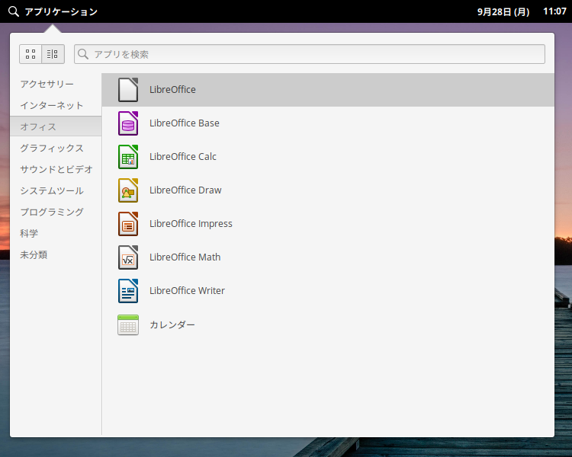Switch to category list view mode
This screenshot has height=457, width=572.
[53, 54]
